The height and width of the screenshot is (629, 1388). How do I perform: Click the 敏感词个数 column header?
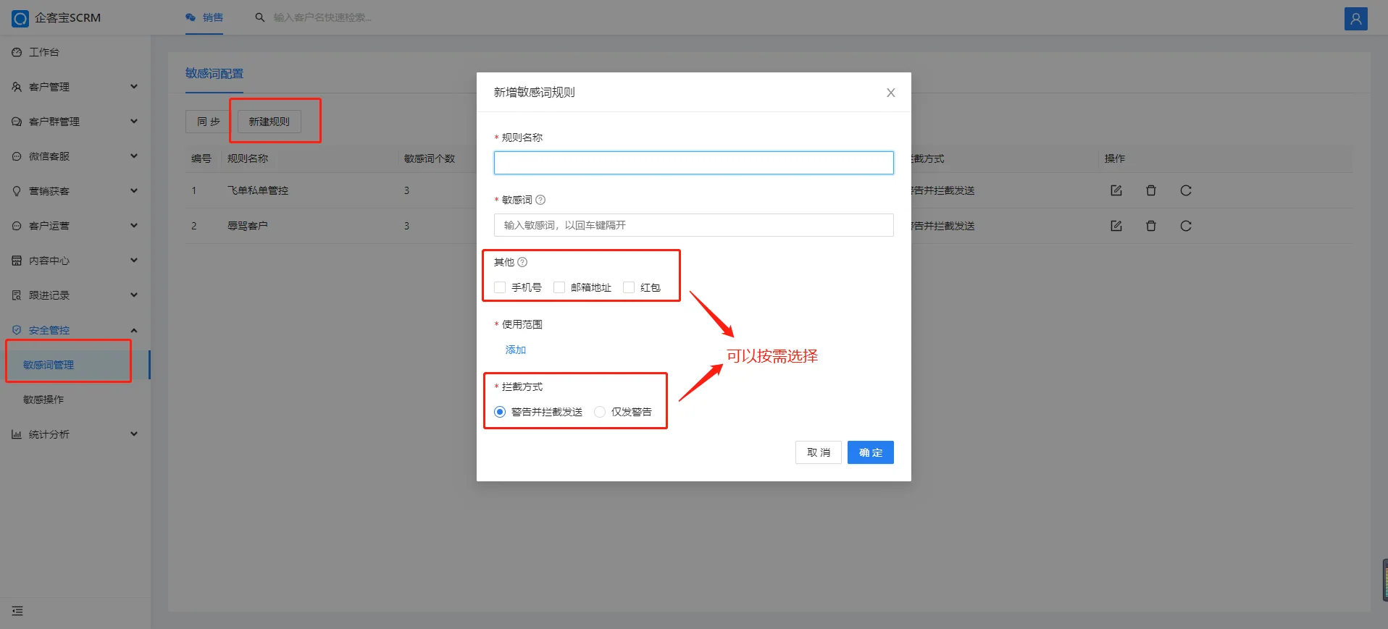click(430, 159)
